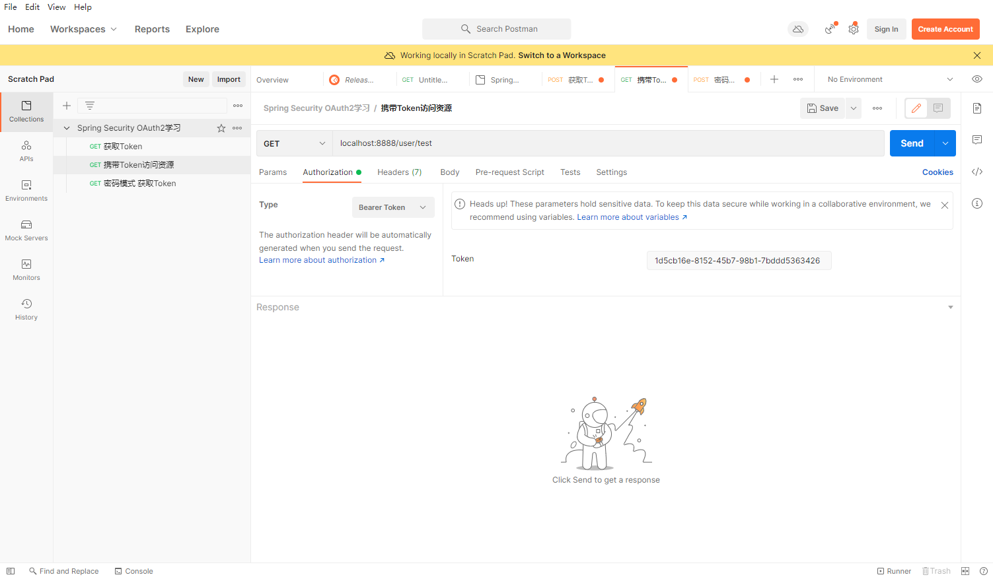This screenshot has width=993, height=579.
Task: Collapse the Spring Security OAuth2学习 collection
Action: pyautogui.click(x=67, y=128)
